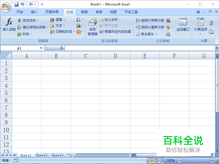This screenshot has width=219, height=164.
Task: Click the formula bar input field
Action: (140, 48)
